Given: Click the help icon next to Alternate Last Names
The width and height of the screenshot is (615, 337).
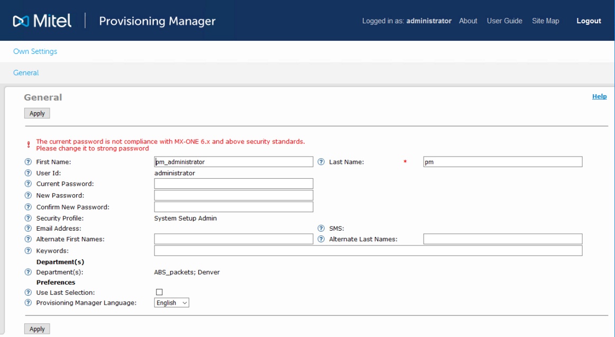Looking at the screenshot, I should pos(321,239).
